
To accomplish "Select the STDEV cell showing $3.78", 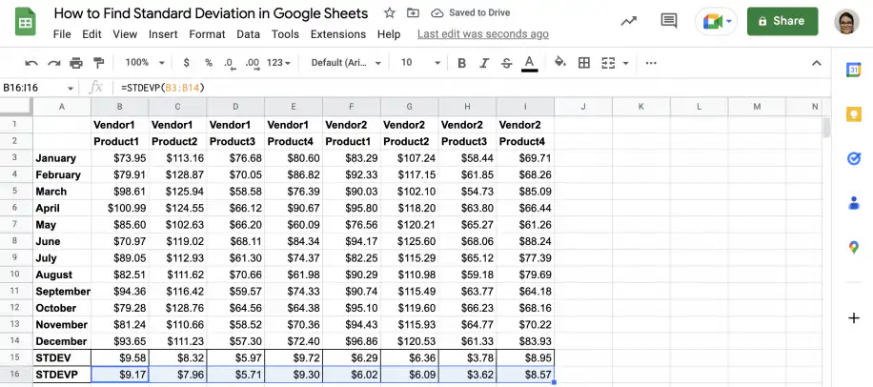I will (x=467, y=357).
